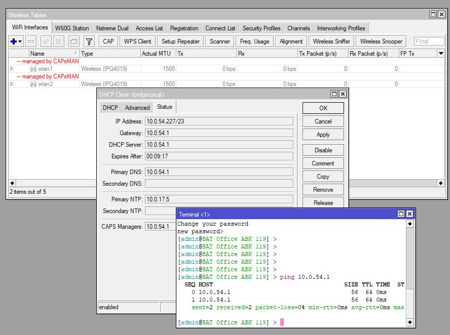Select the wlan1 row name
The width and height of the screenshot is (450, 335).
coord(45,69)
